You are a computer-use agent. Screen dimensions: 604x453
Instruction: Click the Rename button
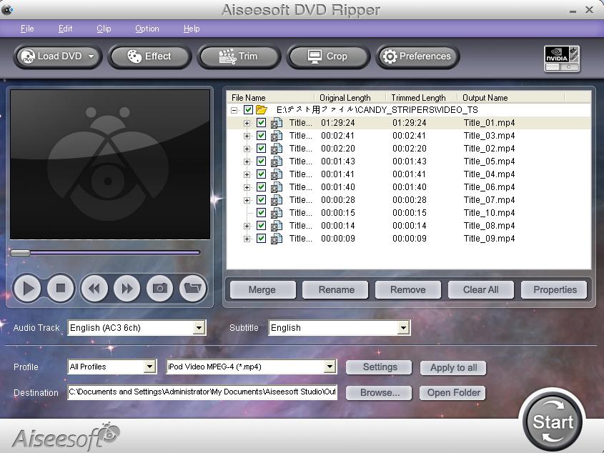coord(335,289)
